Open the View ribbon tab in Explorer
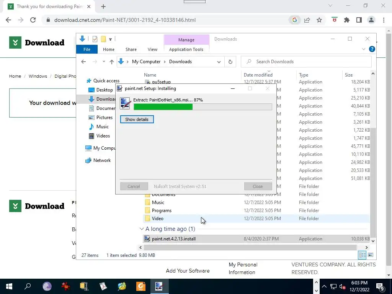This screenshot has width=392, height=294. pyautogui.click(x=152, y=49)
